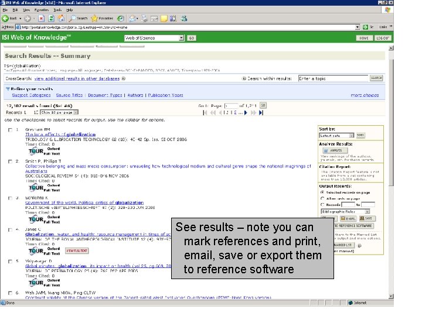Click the 'Enter a topic' search field
The height and width of the screenshot is (316, 422).
[333, 78]
